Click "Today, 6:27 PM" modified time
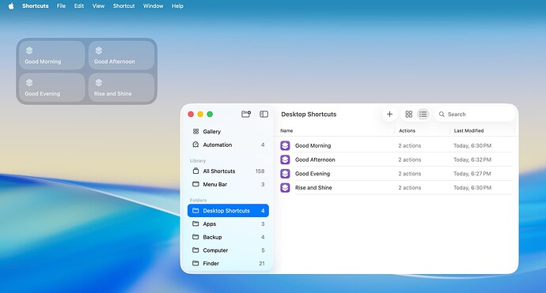Screen dimensions: 546x293 pos(472,174)
